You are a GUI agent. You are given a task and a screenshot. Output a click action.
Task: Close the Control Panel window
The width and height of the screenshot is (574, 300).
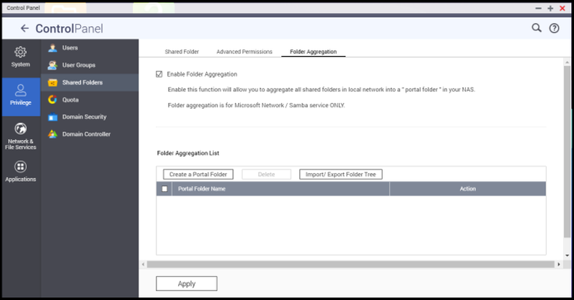562,8
